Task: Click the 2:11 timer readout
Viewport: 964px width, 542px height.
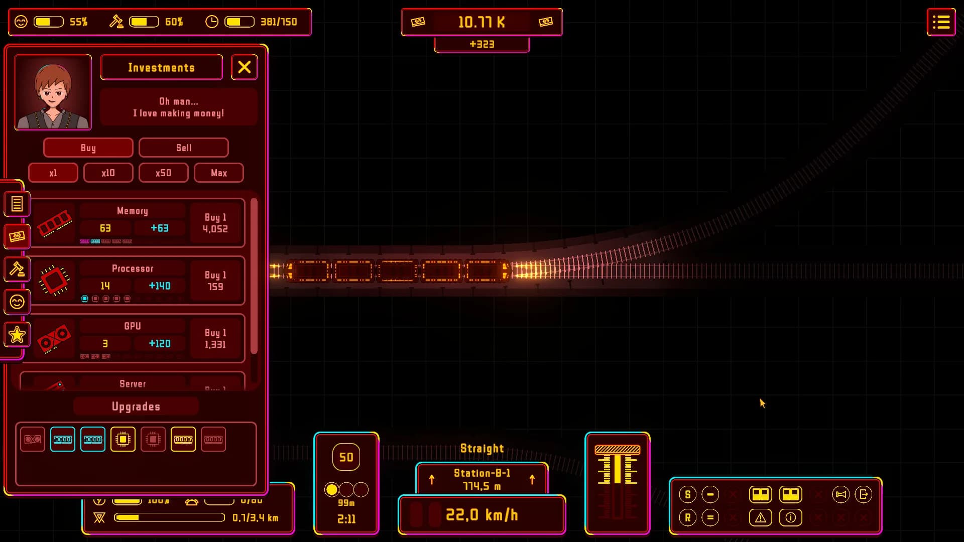Action: point(346,519)
